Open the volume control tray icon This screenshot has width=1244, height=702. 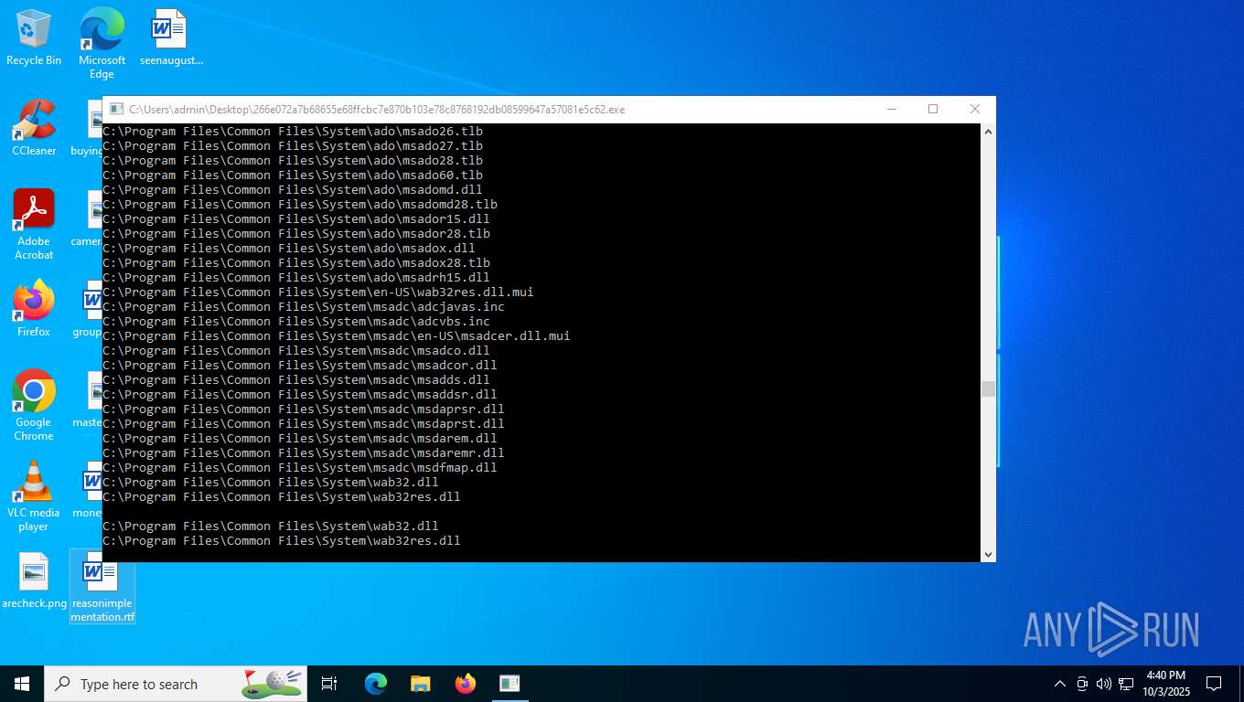[x=1104, y=684]
